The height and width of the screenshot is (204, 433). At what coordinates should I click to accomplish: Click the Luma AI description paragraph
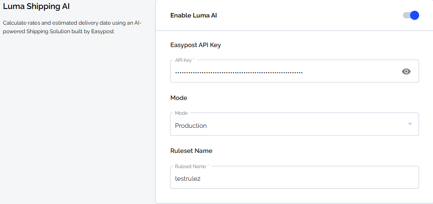click(72, 27)
